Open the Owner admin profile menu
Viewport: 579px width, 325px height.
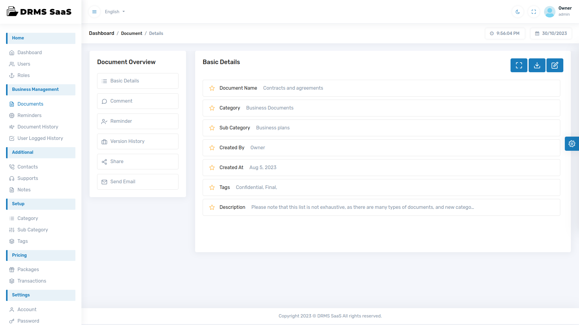(x=558, y=11)
